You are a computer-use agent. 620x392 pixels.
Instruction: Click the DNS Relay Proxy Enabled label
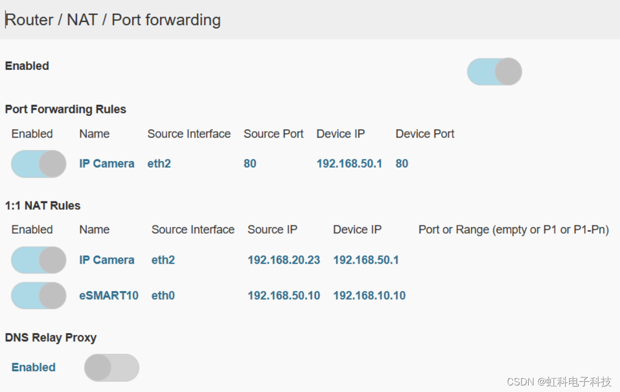[33, 367]
